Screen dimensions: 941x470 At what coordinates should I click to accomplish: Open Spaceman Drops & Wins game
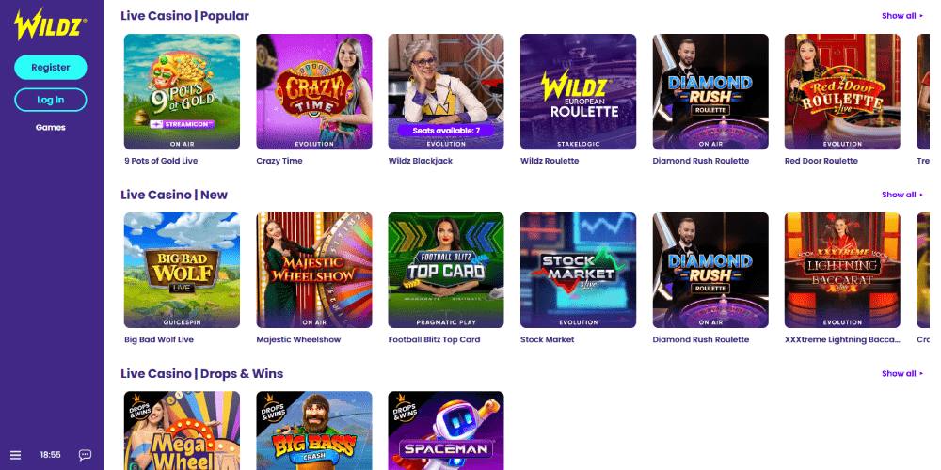tap(446, 431)
